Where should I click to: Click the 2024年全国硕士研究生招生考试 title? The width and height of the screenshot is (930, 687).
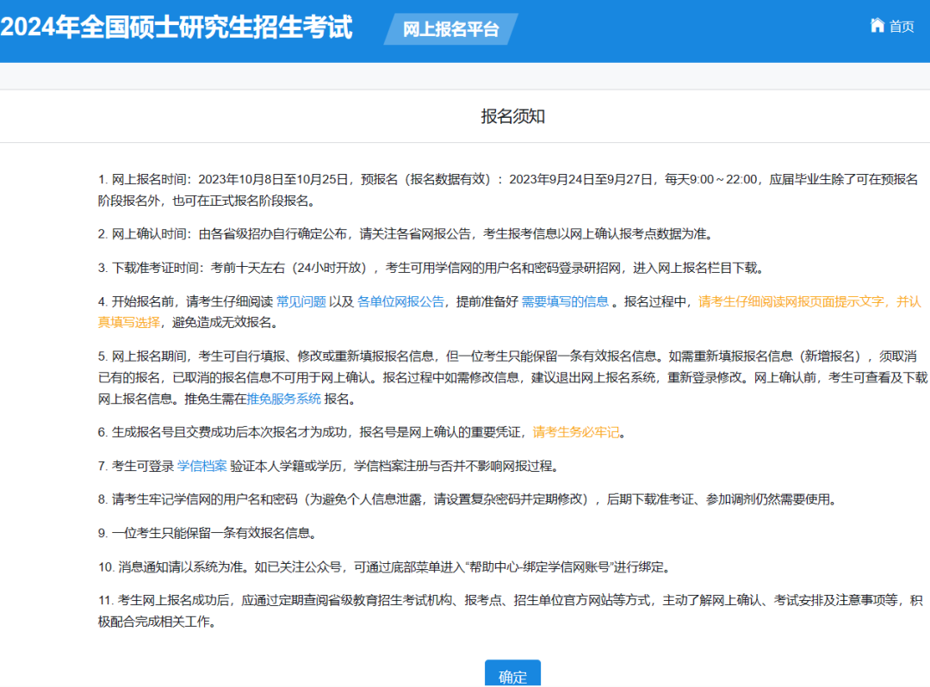click(177, 28)
